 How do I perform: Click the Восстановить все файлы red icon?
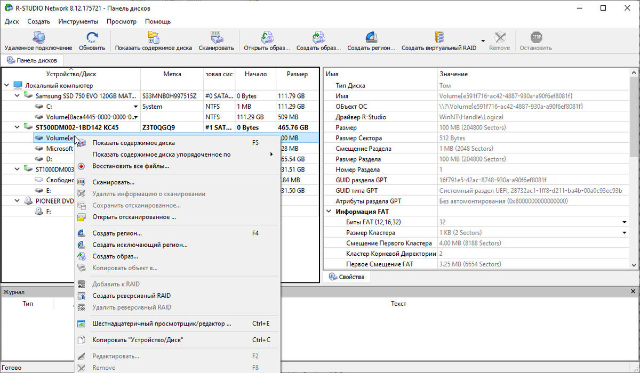pyautogui.click(x=81, y=166)
